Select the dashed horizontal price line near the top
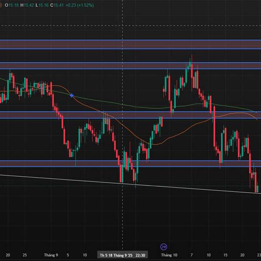The image size is (261, 261). click(x=130, y=26)
